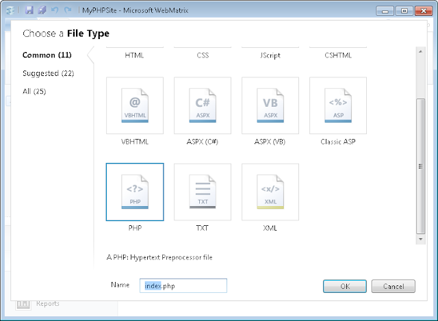This screenshot has height=321, width=438.
Task: Choose the TXT file type icon
Action: point(203,192)
